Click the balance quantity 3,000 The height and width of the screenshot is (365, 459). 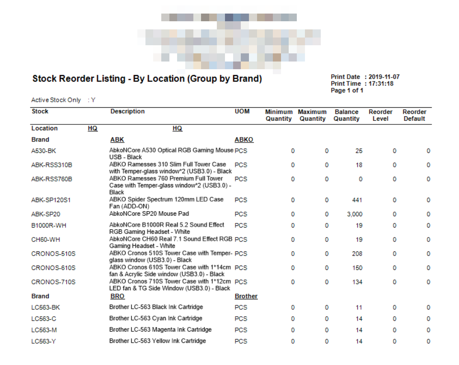[355, 214]
